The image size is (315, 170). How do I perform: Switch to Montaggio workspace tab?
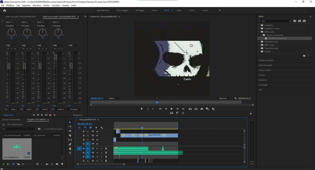pos(140,10)
